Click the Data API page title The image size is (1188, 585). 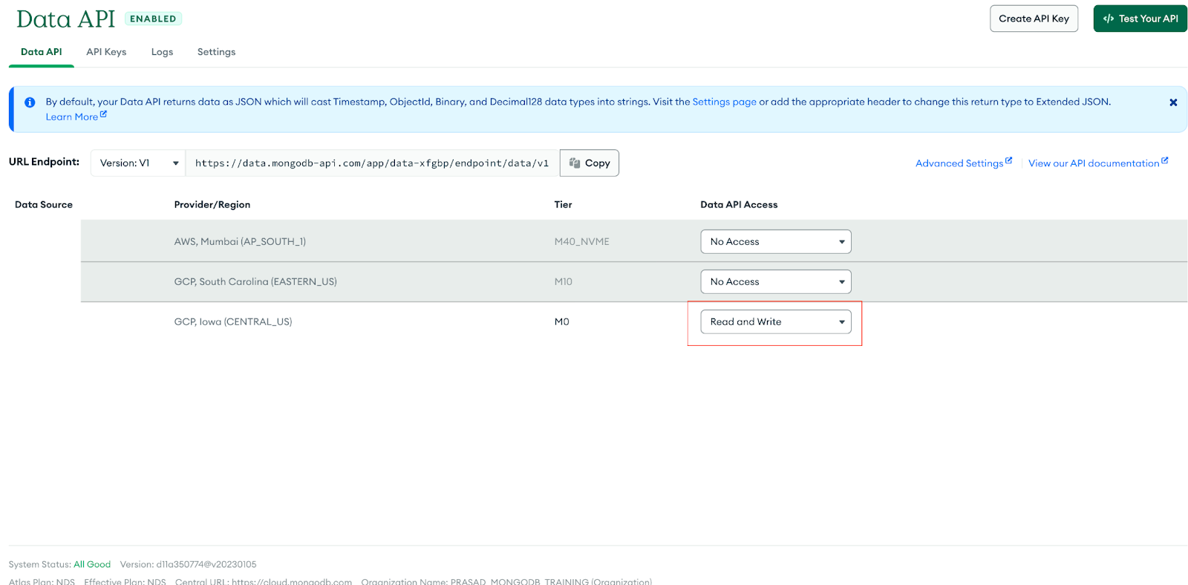(65, 19)
